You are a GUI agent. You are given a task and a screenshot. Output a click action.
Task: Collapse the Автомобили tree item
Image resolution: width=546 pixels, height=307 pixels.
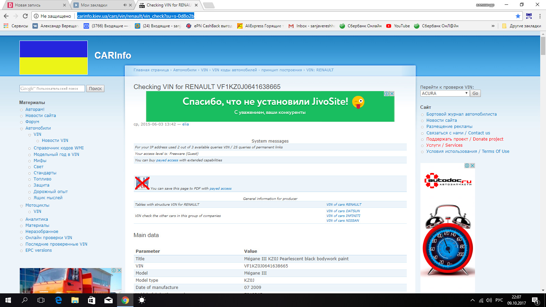[x=21, y=129]
